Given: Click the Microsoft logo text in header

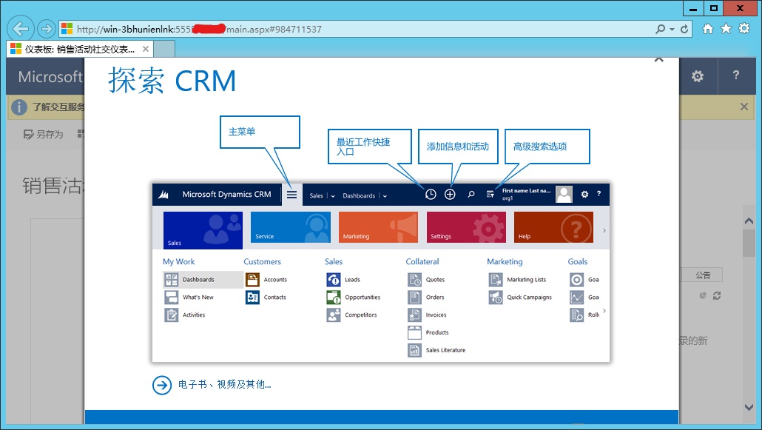Looking at the screenshot, I should tap(50, 77).
